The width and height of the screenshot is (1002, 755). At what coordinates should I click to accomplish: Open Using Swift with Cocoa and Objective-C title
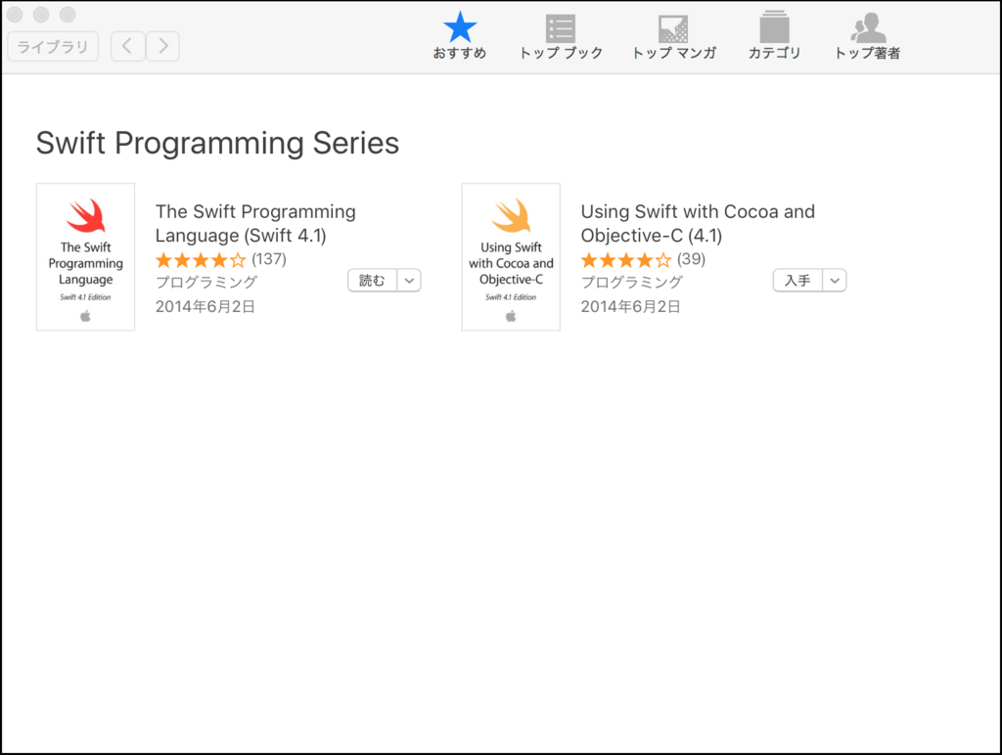point(698,224)
